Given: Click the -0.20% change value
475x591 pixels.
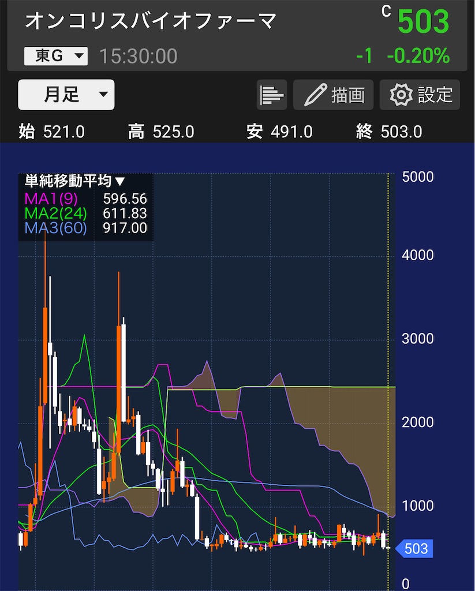Looking at the screenshot, I should 418,56.
